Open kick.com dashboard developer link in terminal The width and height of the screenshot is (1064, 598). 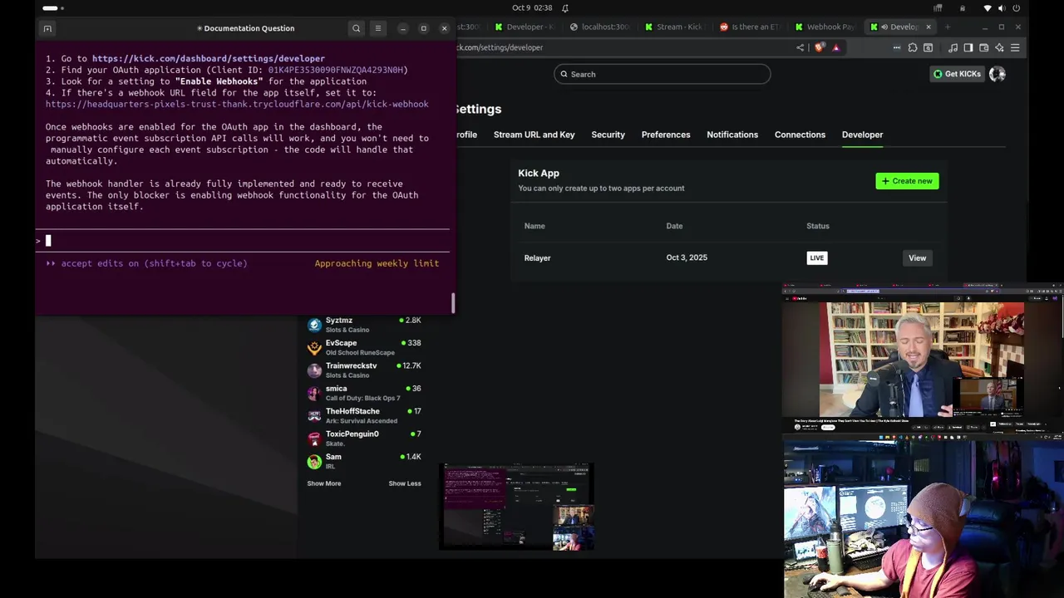(x=209, y=59)
